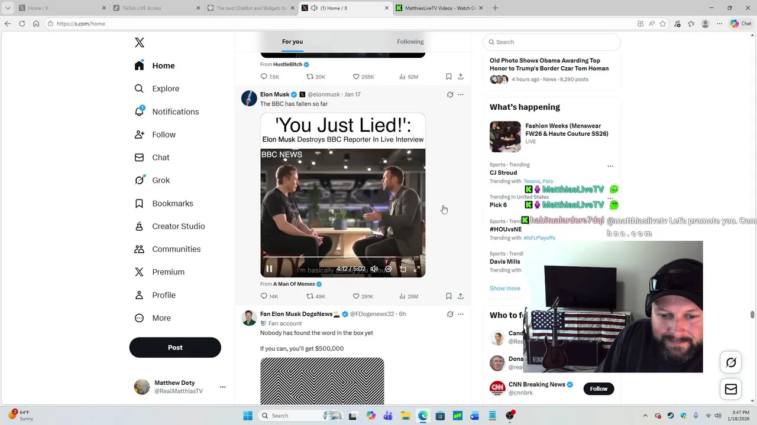The height and width of the screenshot is (425, 757).
Task: Click Show more under trends
Action: click(x=505, y=288)
